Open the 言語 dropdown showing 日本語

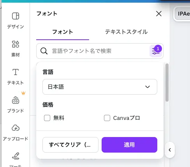coord(100,87)
